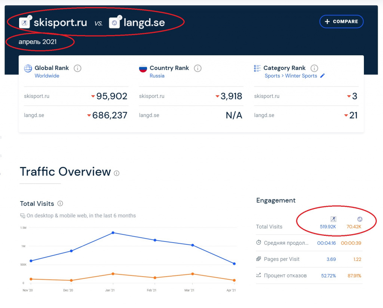383x308 pixels.
Task: Select the skisport.ru Jan '21 data point
Action: [x=113, y=233]
